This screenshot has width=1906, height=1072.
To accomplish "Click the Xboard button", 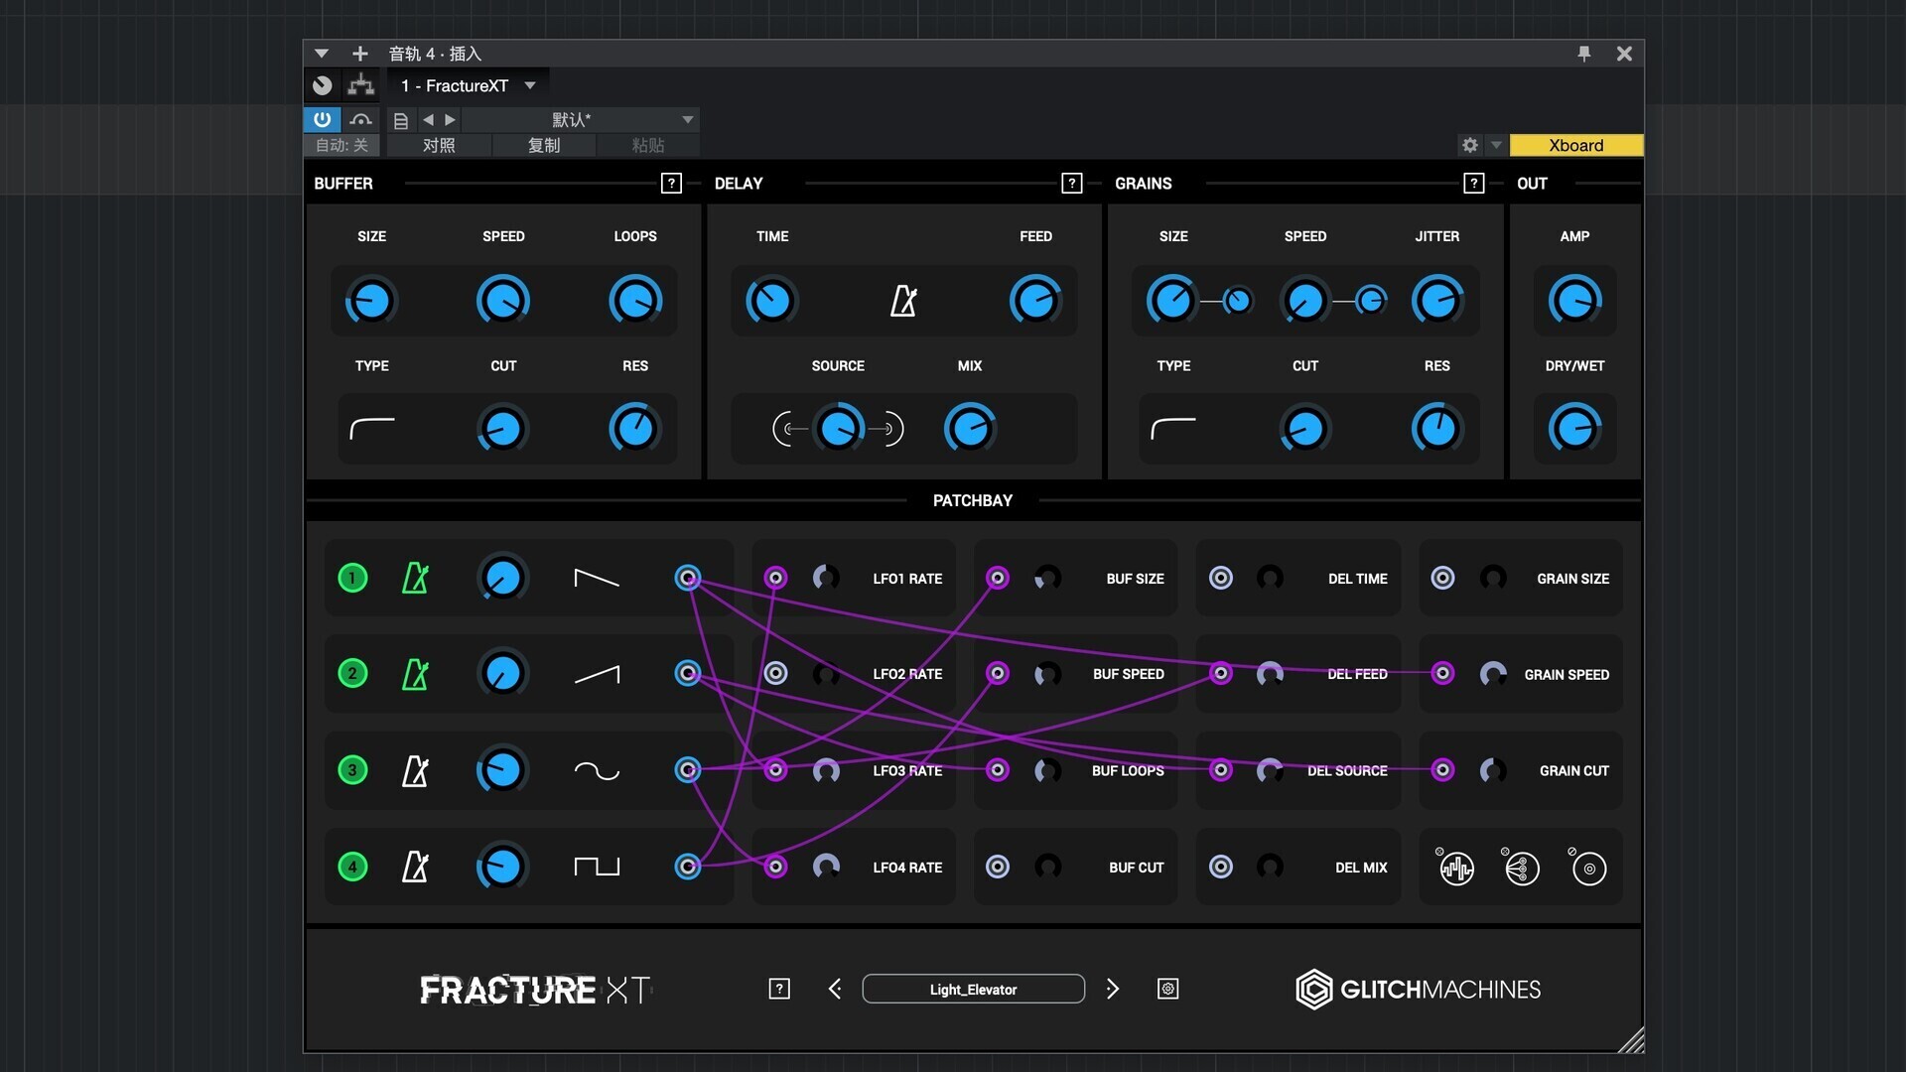I will (x=1575, y=145).
